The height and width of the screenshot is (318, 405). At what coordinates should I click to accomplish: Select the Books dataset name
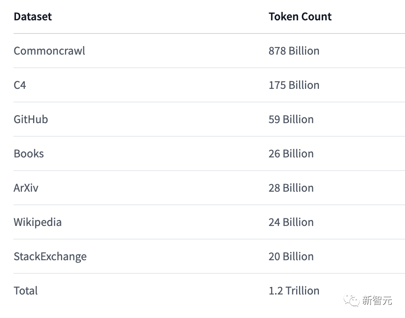point(29,154)
